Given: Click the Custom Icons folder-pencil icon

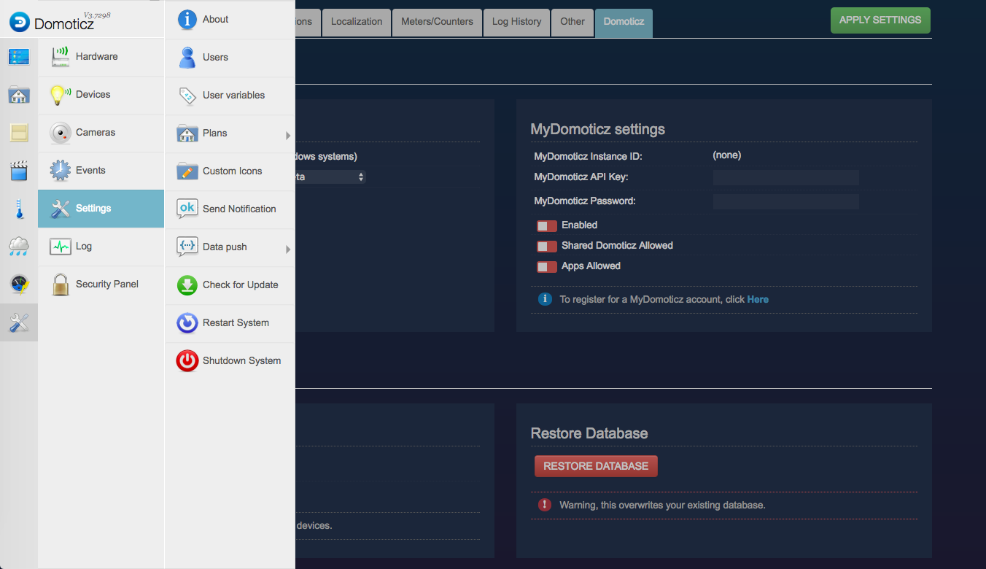Looking at the screenshot, I should (187, 171).
